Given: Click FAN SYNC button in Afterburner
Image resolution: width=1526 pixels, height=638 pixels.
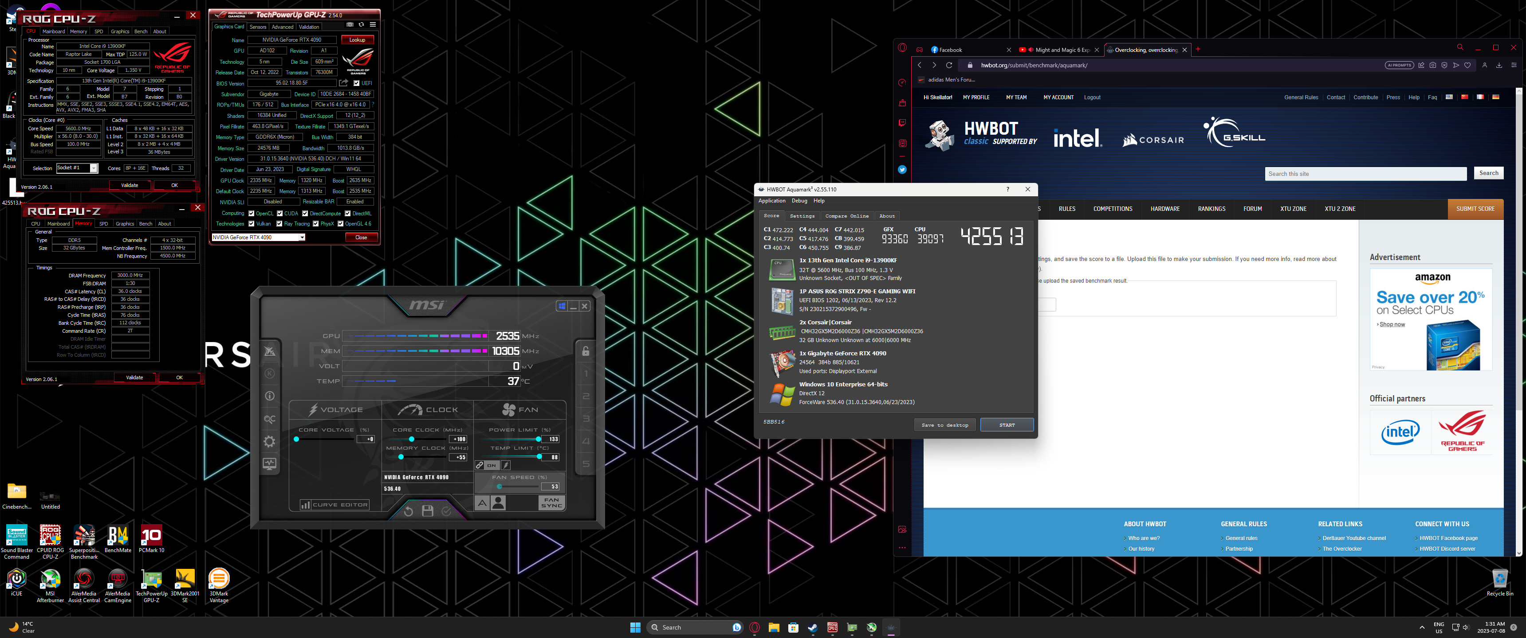Looking at the screenshot, I should (551, 503).
